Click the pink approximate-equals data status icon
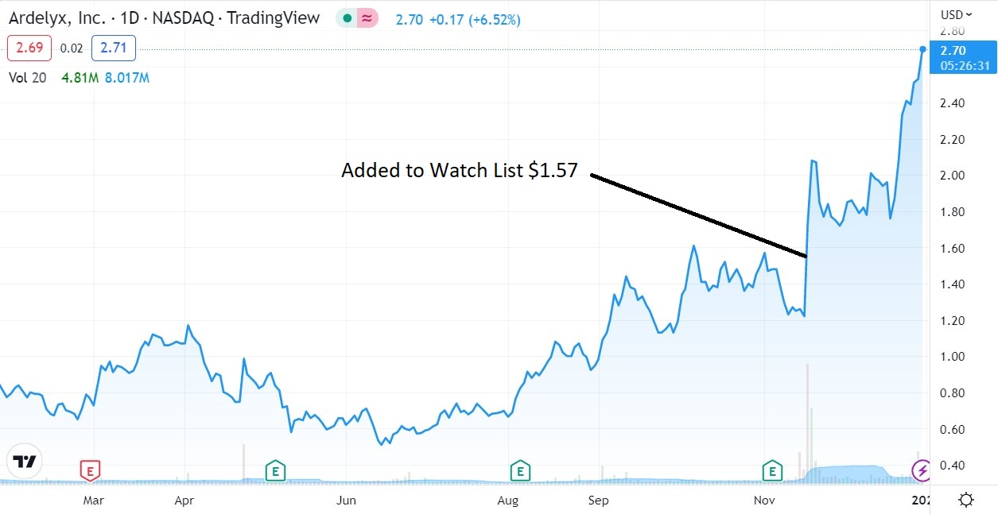The width and height of the screenshot is (998, 518). pyautogui.click(x=367, y=18)
